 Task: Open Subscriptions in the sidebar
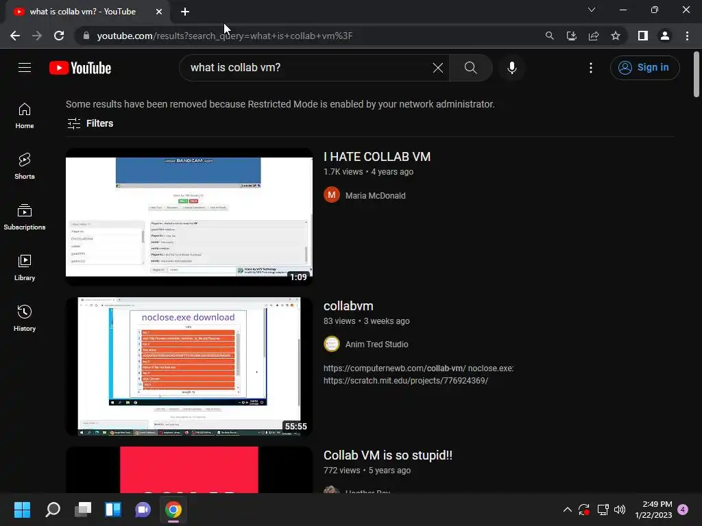(25, 217)
